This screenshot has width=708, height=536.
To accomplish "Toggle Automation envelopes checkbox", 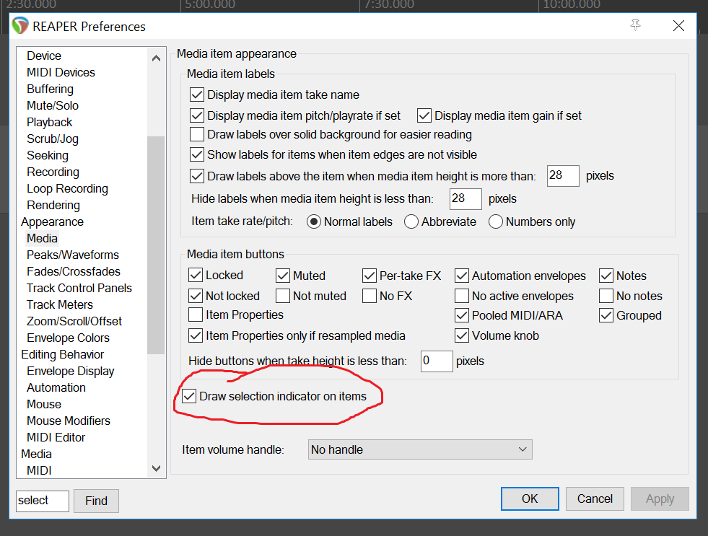I will coord(461,276).
